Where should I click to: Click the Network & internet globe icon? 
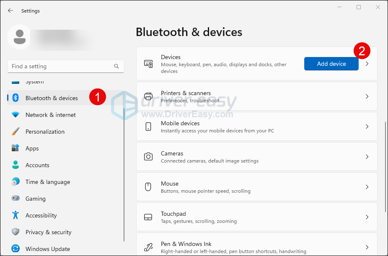pyautogui.click(x=16, y=114)
